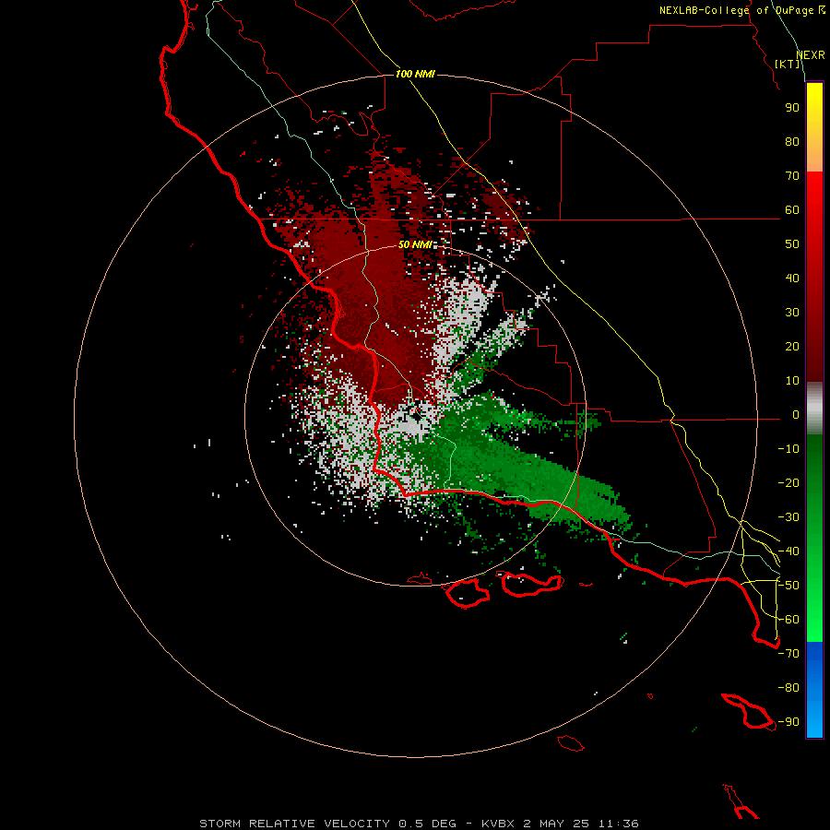Click the -70 knot scale label
Image resolution: width=830 pixels, height=830 pixels.
tap(788, 654)
